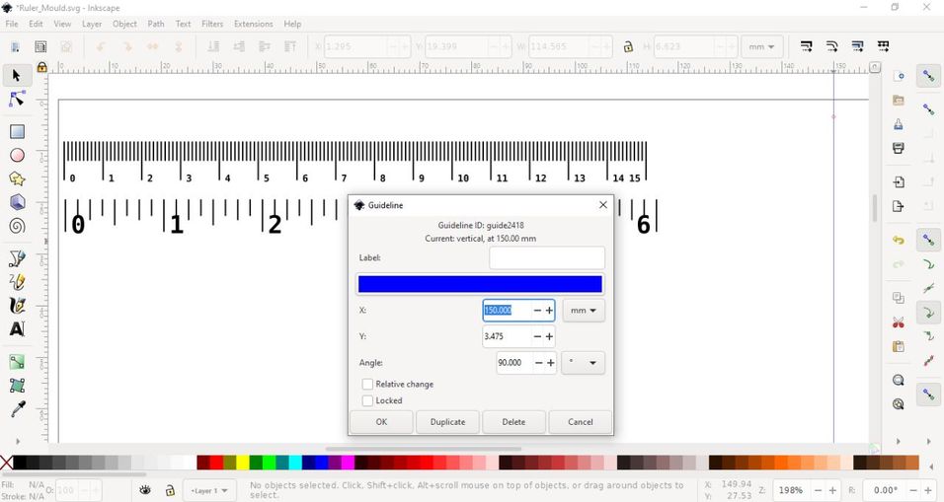The height and width of the screenshot is (502, 944).
Task: Click the blue guideline color bar
Action: [x=480, y=284]
